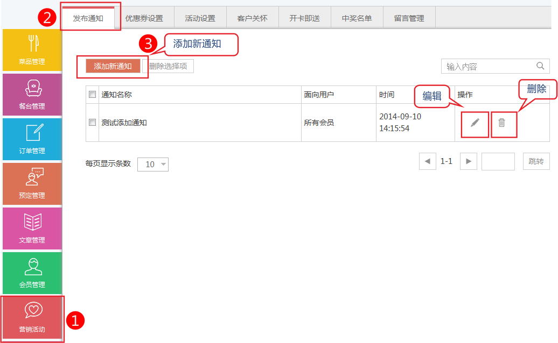This screenshot has width=558, height=343.
Task: Check the box for 测试添加通知 row
Action: point(92,123)
